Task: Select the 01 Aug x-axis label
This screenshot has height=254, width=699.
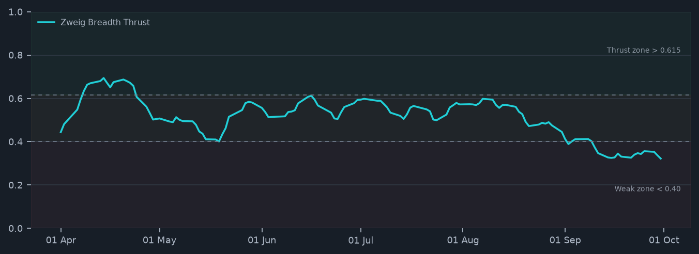Action: click(x=463, y=240)
